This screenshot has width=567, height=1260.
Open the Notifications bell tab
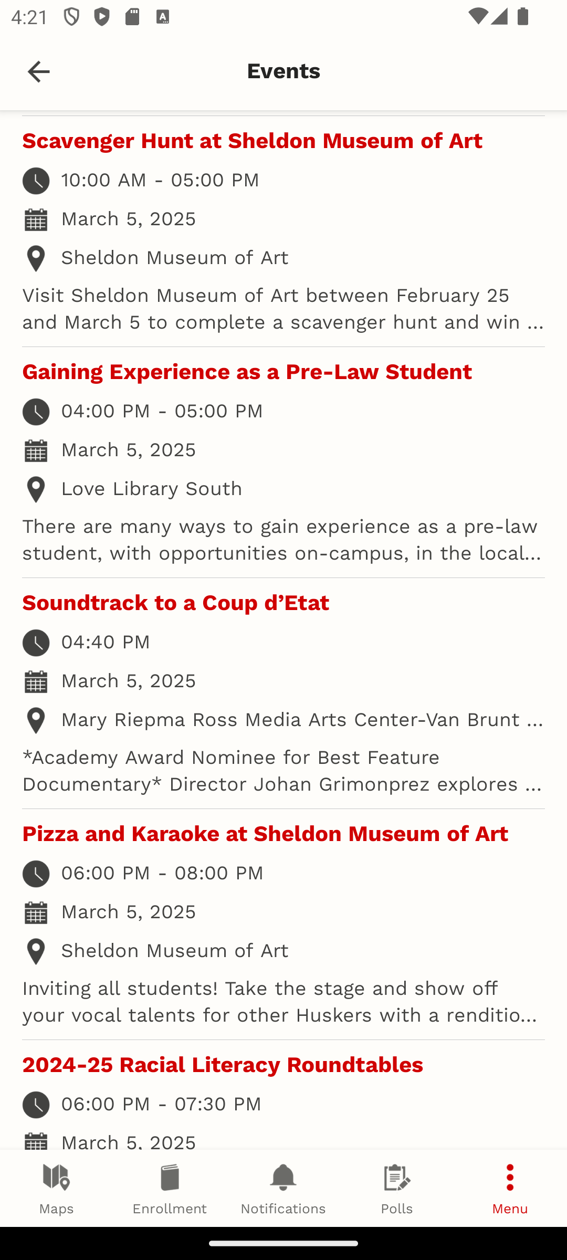click(283, 1189)
